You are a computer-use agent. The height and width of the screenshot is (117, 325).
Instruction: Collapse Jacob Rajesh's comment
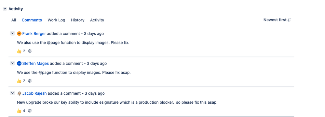[12, 93]
